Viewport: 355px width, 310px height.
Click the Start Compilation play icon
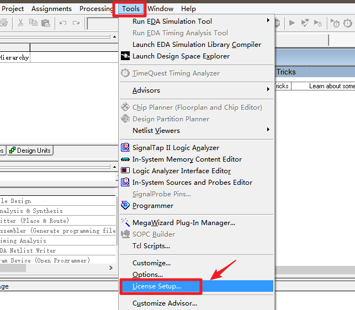click(x=292, y=23)
